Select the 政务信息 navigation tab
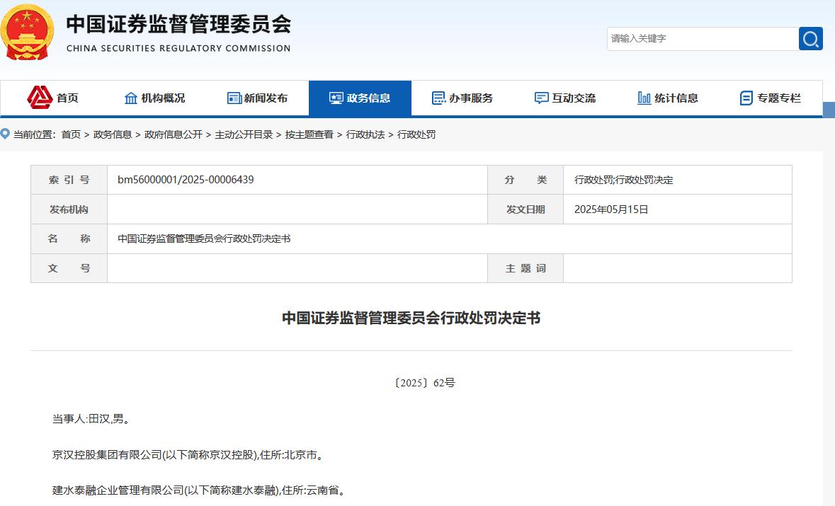 [360, 98]
